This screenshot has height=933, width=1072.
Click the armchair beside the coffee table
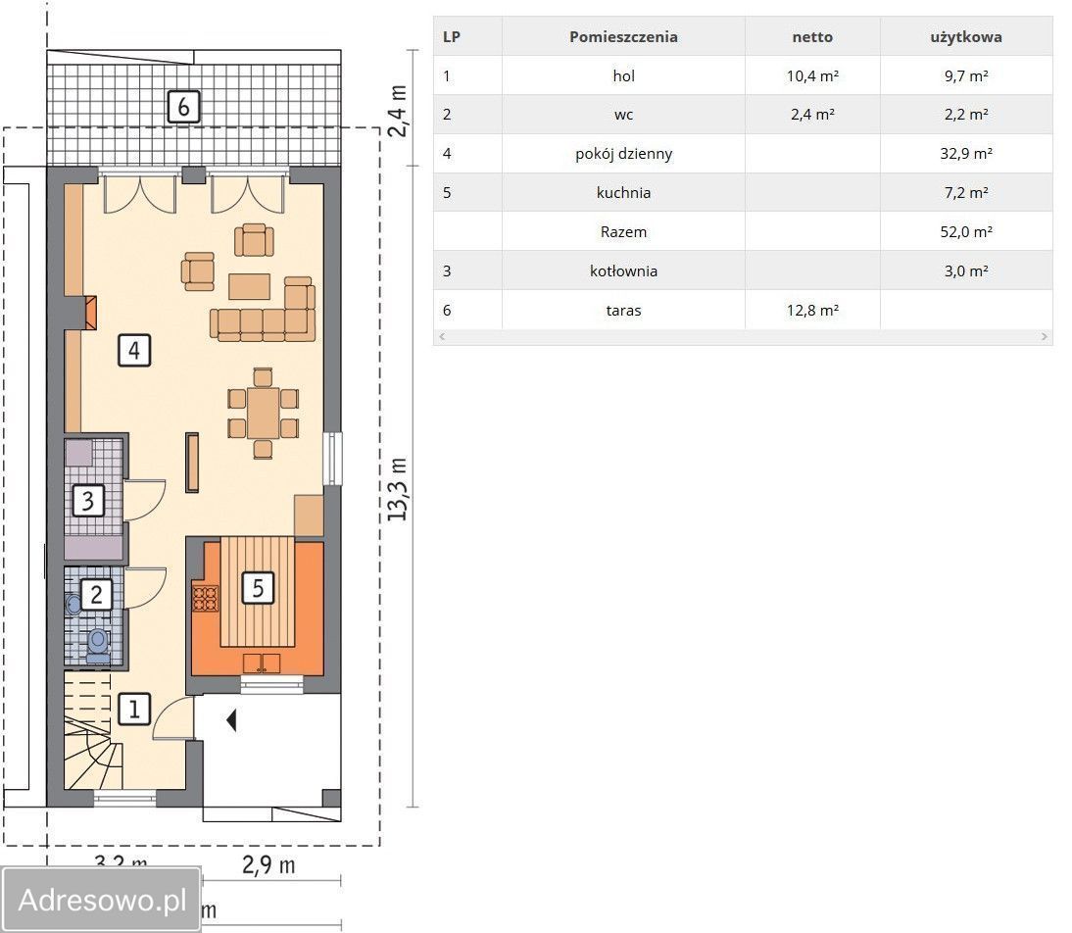click(198, 271)
